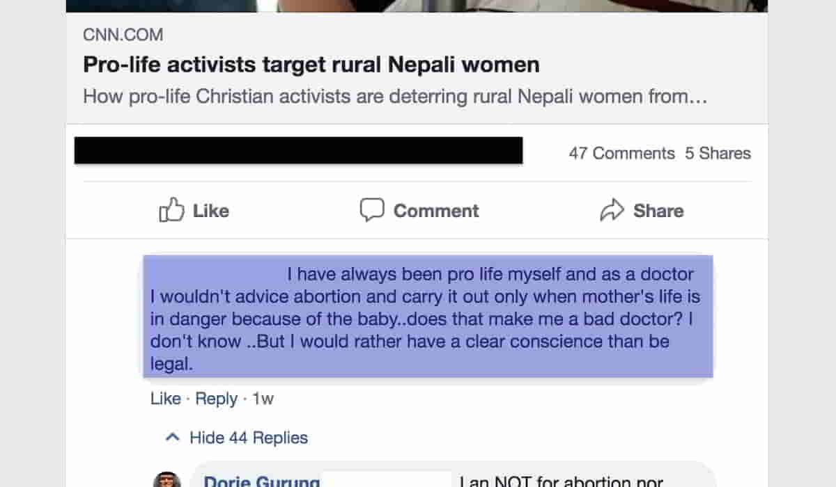The width and height of the screenshot is (836, 487).
Task: Click the article preview image at top
Action: pos(417,6)
